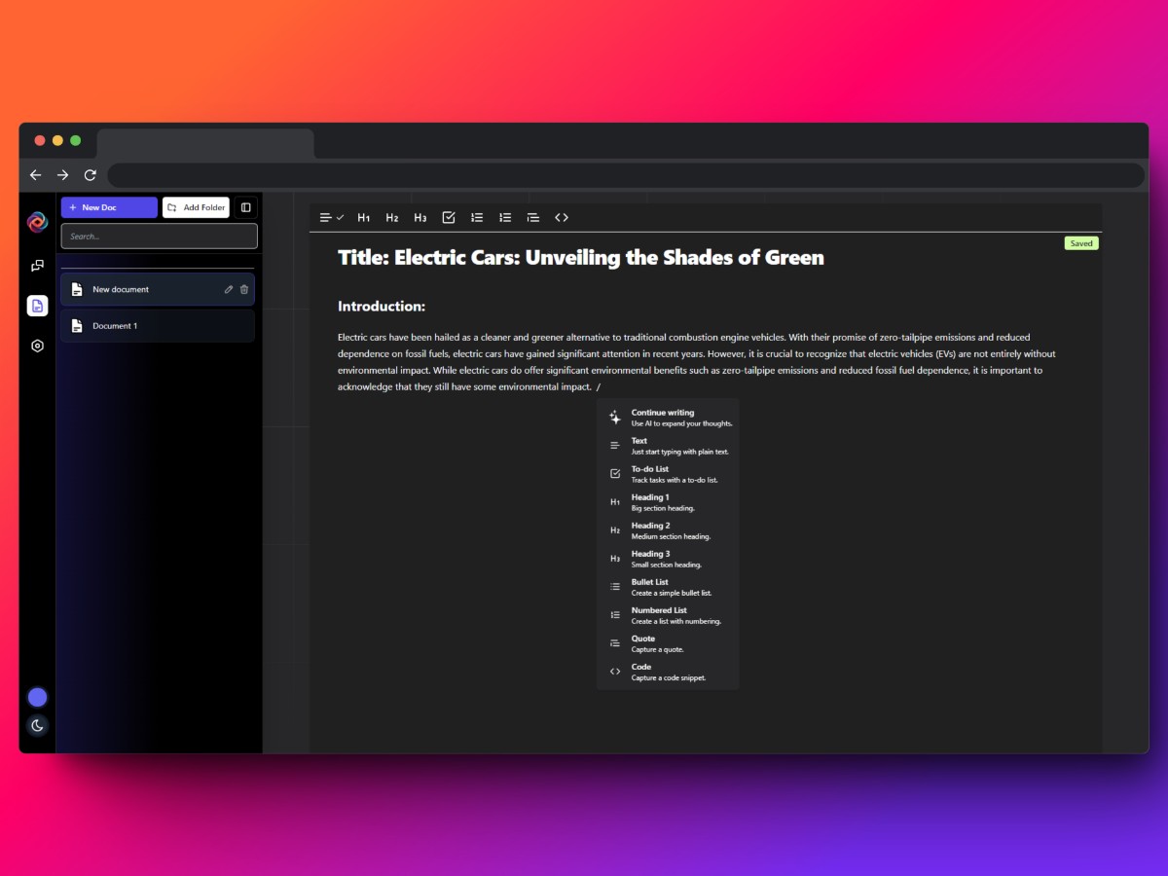Select 'Heading 3' in the slash menu
This screenshot has width=1168, height=876.
click(x=668, y=559)
